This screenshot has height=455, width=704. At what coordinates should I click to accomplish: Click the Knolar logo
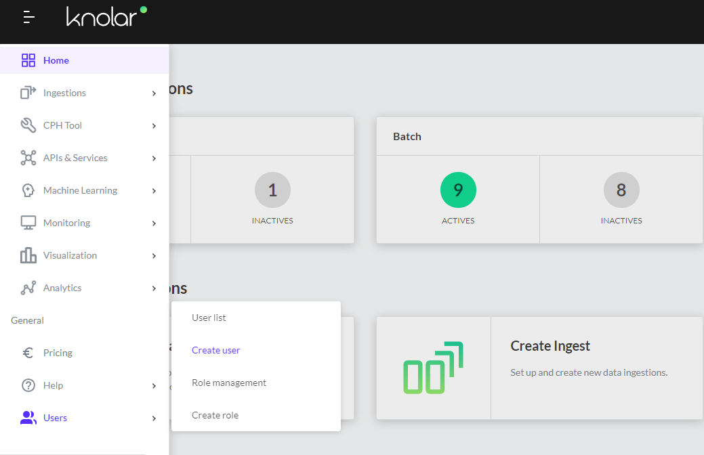point(106,17)
